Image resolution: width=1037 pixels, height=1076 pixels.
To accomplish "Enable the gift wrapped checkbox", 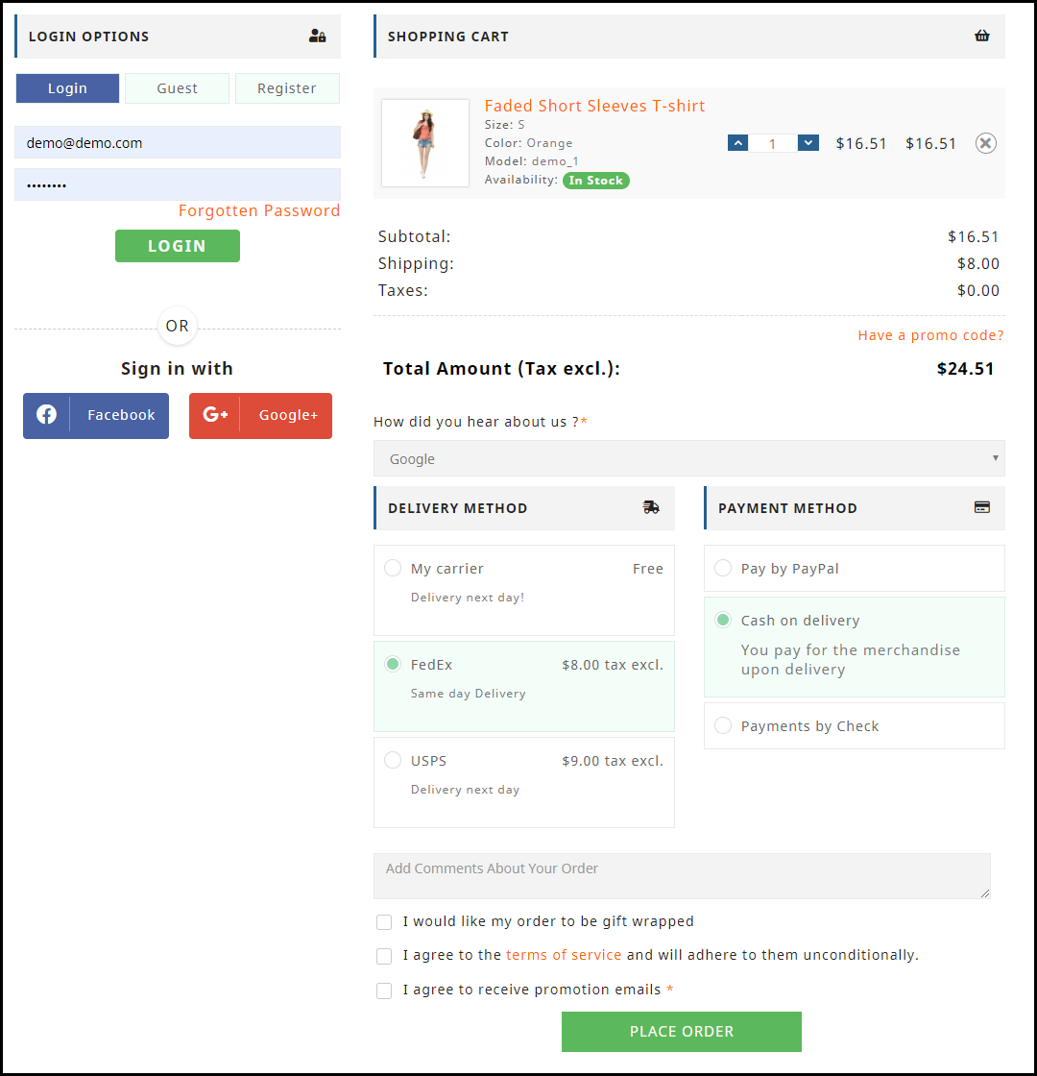I will coord(384,921).
